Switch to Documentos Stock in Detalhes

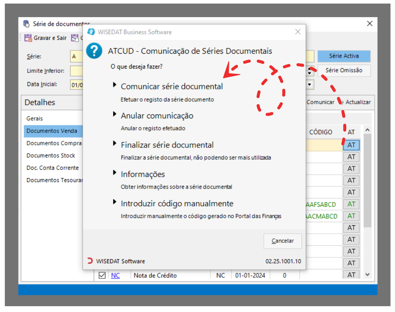tap(51, 156)
